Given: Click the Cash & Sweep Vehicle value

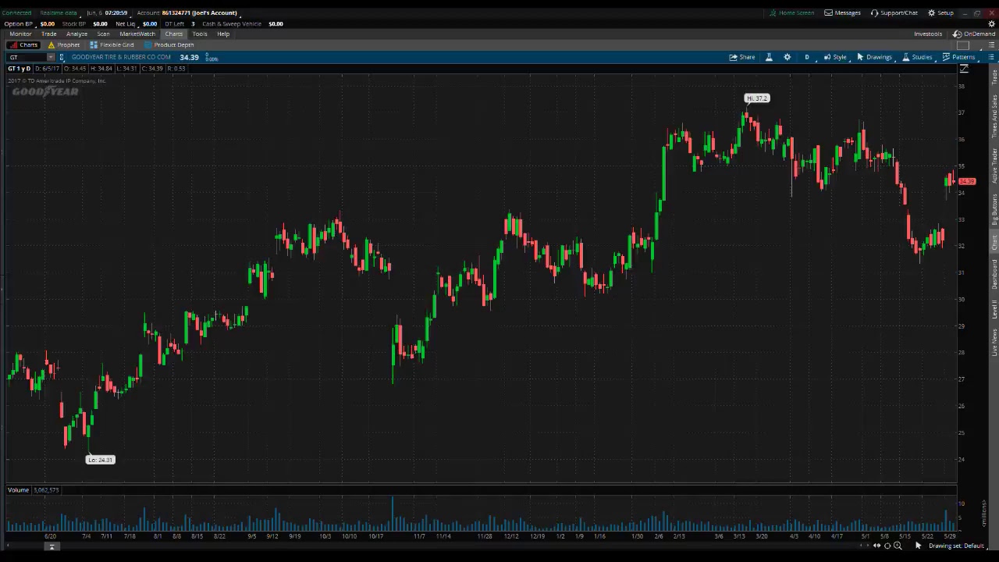Looking at the screenshot, I should [276, 23].
